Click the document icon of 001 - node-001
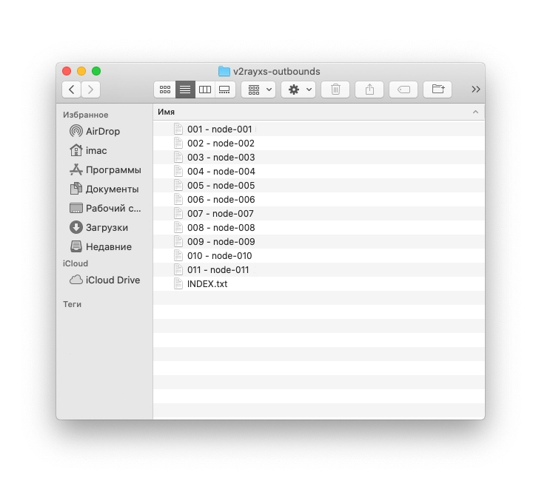The height and width of the screenshot is (495, 553). pos(178,129)
